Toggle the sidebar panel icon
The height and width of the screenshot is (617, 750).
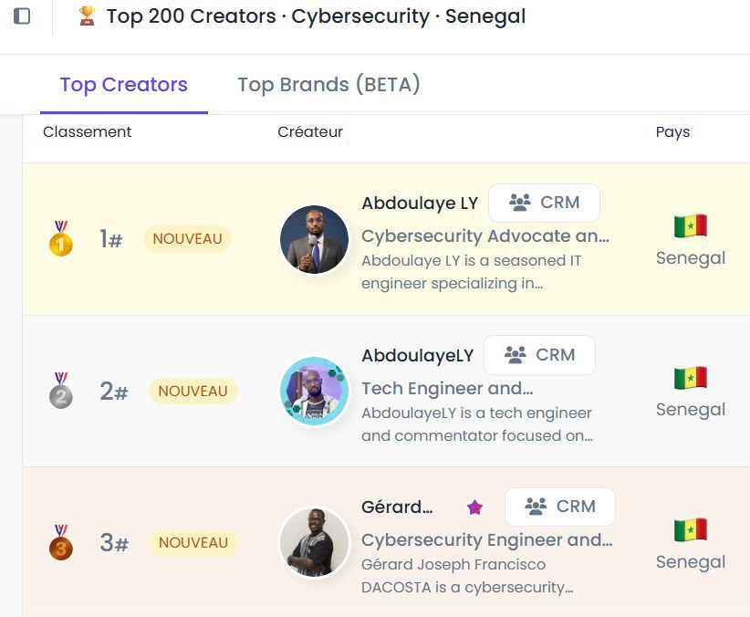click(22, 16)
